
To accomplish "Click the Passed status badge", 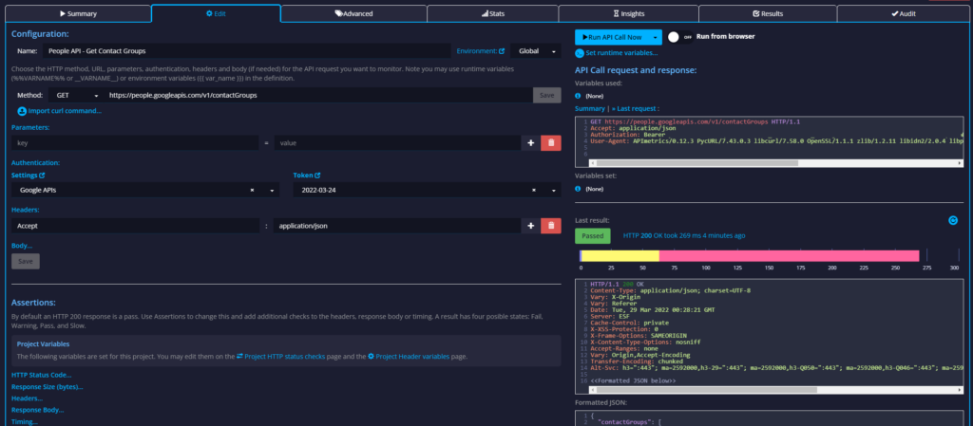I will tap(593, 236).
